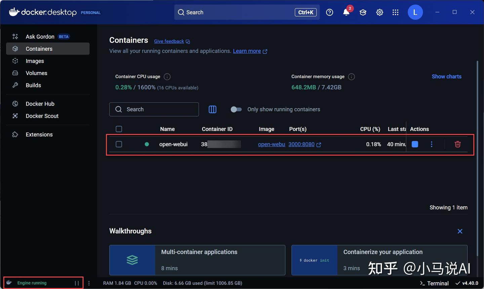Select the open-webui row checkbox

coord(119,144)
